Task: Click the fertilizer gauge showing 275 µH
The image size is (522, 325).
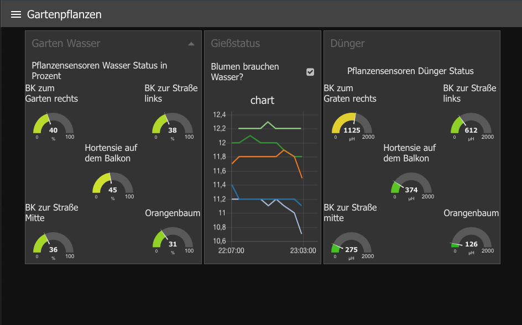Action: 352,245
